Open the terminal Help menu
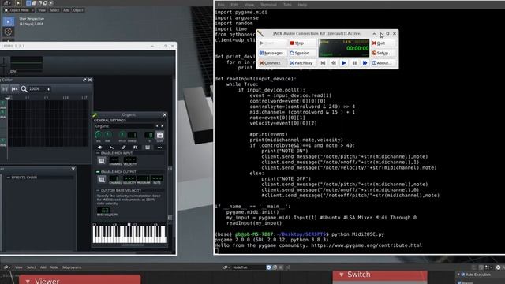This screenshot has width=505, height=284. [x=302, y=5]
